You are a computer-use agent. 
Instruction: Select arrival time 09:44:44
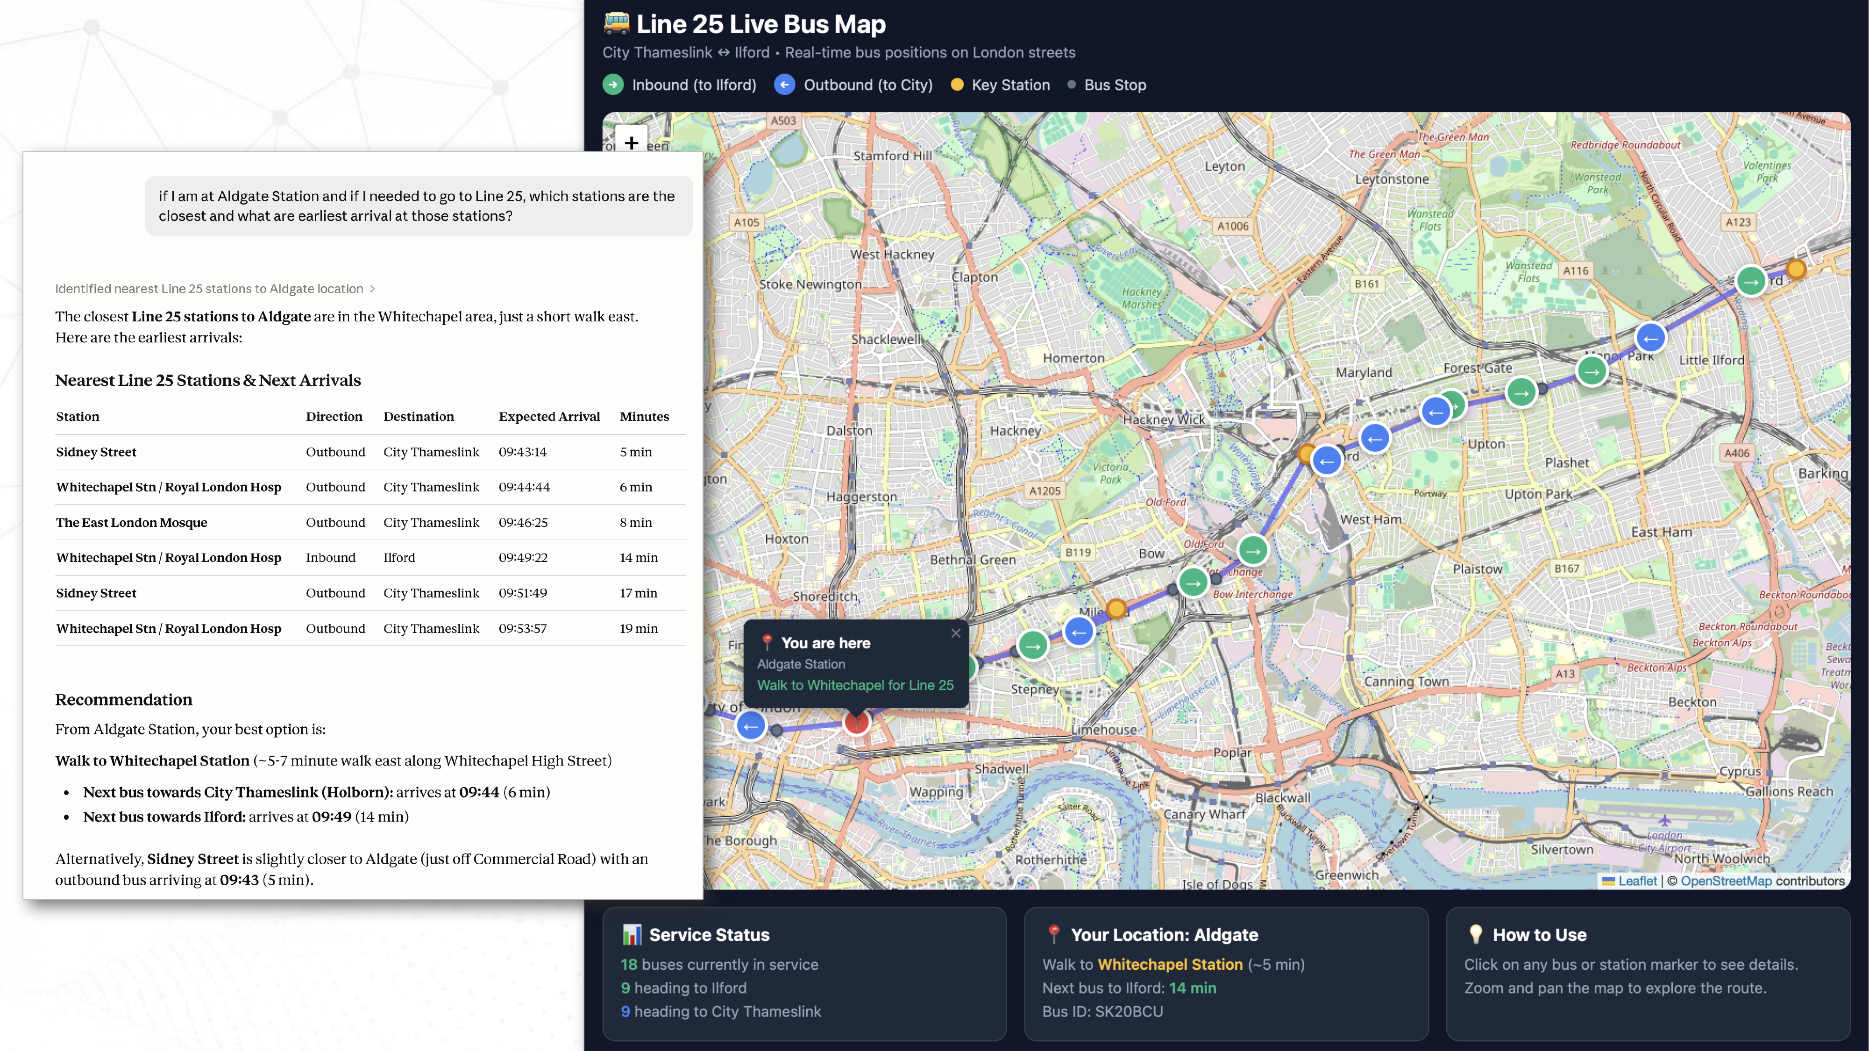[524, 487]
